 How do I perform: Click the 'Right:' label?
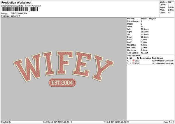(x=129, y=32)
